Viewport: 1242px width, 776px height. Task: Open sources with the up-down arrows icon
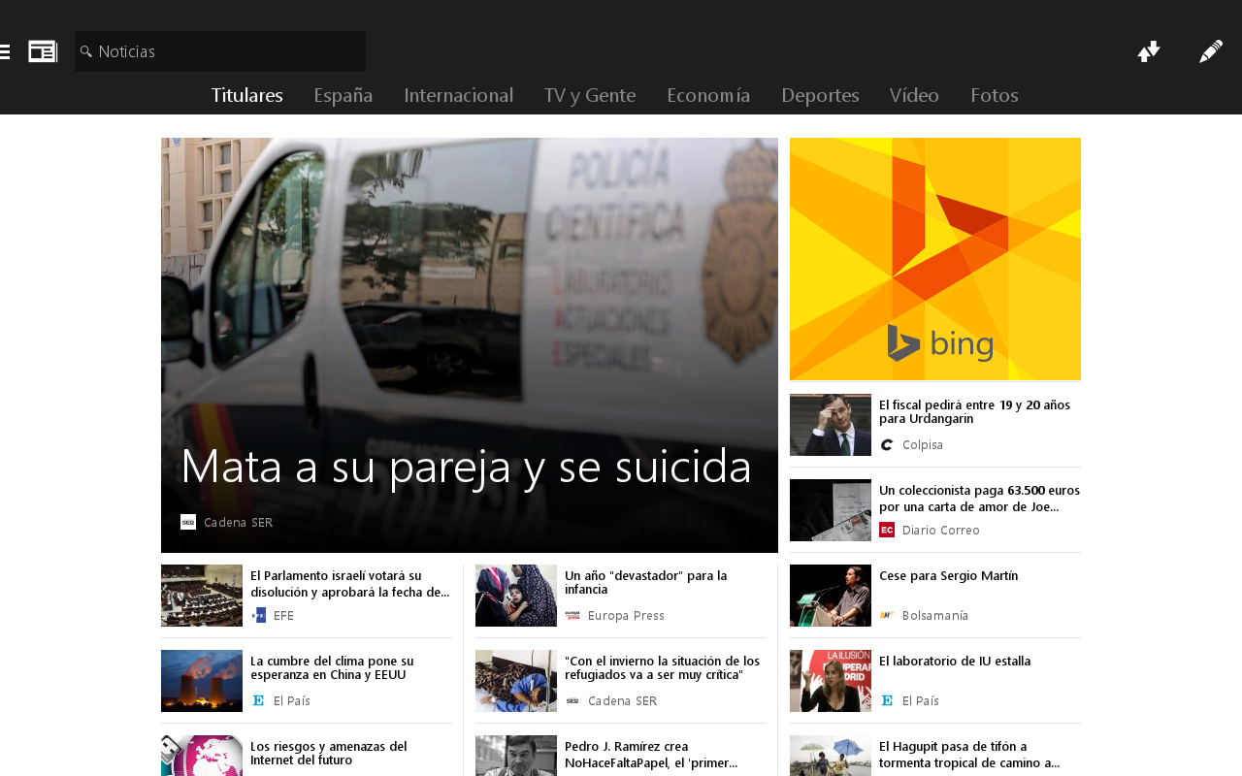coord(1149,50)
